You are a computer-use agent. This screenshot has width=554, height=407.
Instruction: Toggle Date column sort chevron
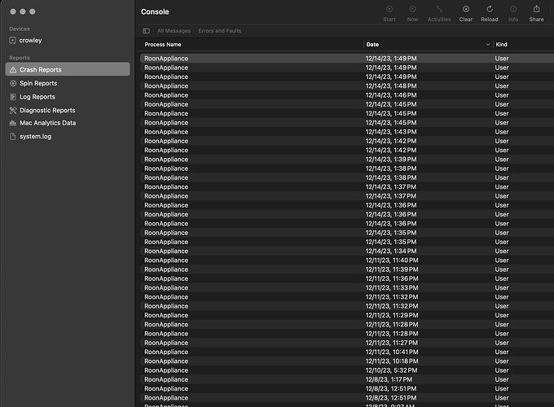(x=487, y=45)
